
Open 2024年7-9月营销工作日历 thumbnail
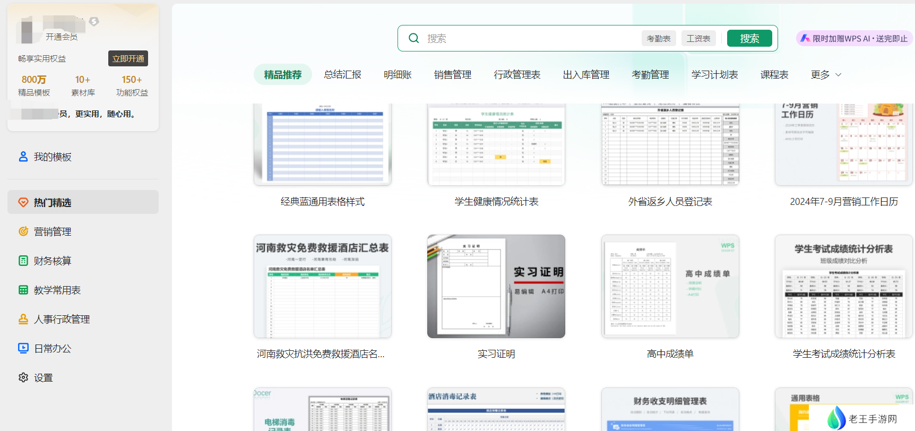tap(844, 144)
